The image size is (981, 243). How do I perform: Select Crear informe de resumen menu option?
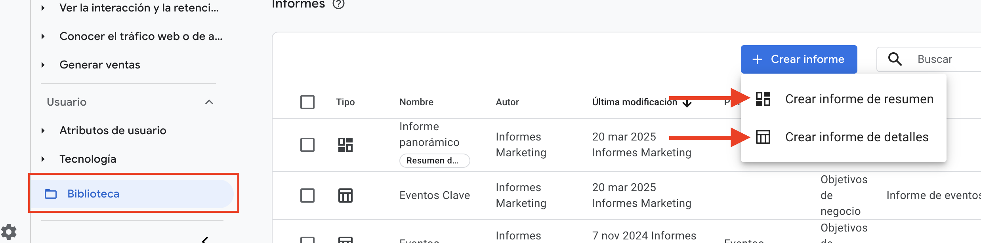click(859, 99)
